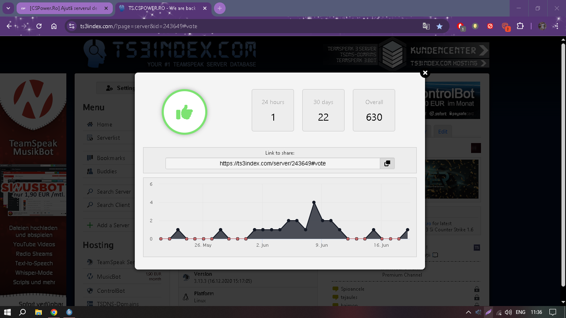Click the peak data point valued 4
566x318 pixels.
[314, 202]
